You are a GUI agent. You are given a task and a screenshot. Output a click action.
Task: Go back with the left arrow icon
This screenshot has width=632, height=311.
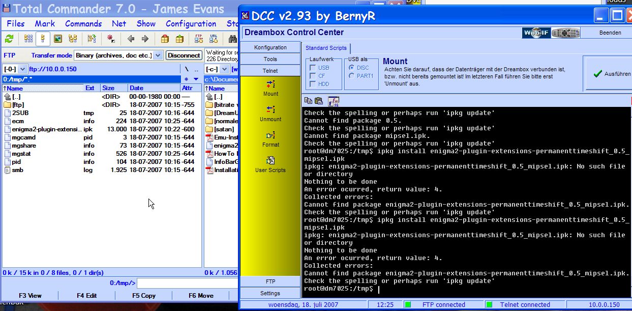pos(131,39)
